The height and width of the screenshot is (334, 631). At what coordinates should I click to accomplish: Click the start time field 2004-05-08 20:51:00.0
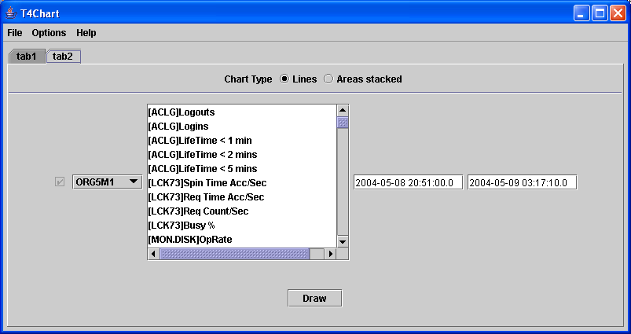pos(408,182)
